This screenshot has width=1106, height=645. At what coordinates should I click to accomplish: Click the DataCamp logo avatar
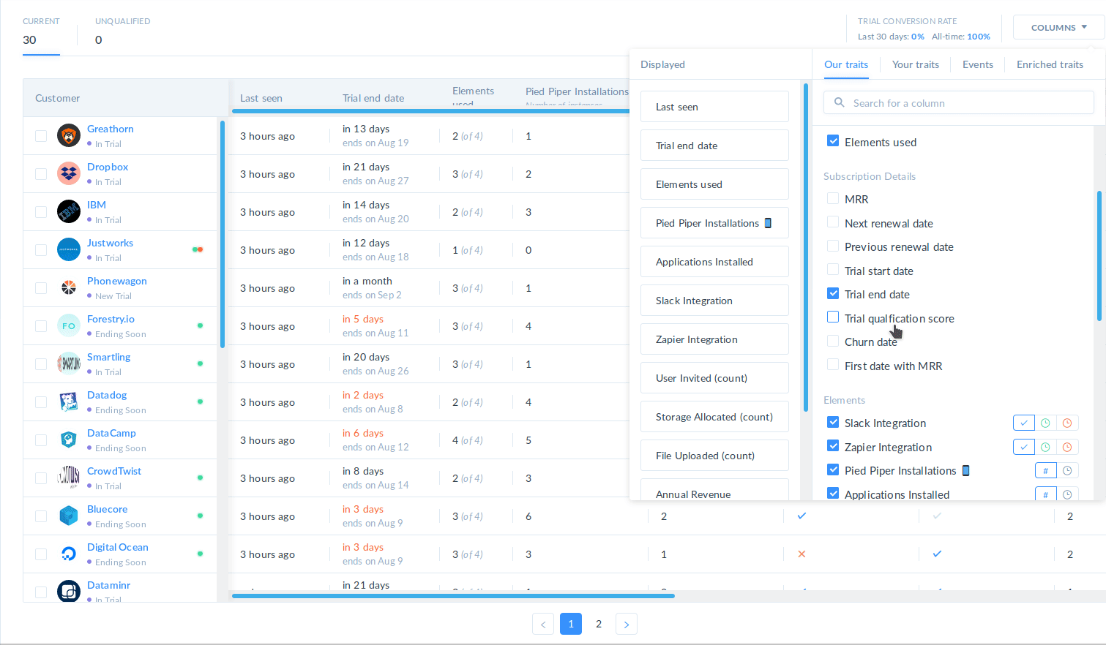pyautogui.click(x=69, y=440)
